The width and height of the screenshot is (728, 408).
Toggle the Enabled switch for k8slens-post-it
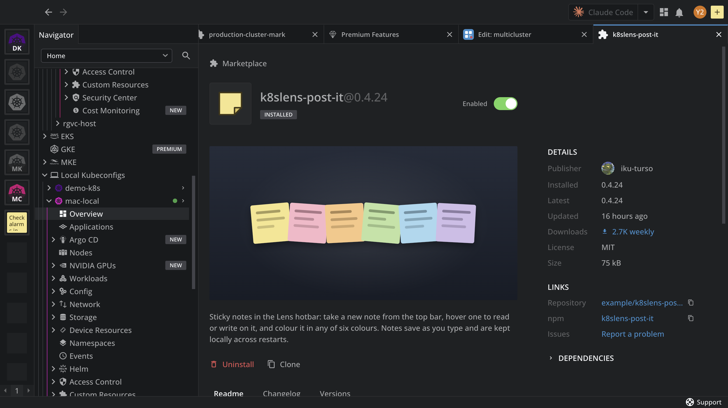click(x=505, y=104)
